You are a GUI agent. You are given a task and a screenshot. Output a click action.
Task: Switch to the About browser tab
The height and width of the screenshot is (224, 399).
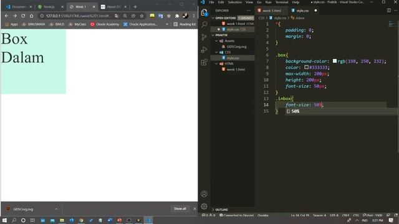point(113,7)
